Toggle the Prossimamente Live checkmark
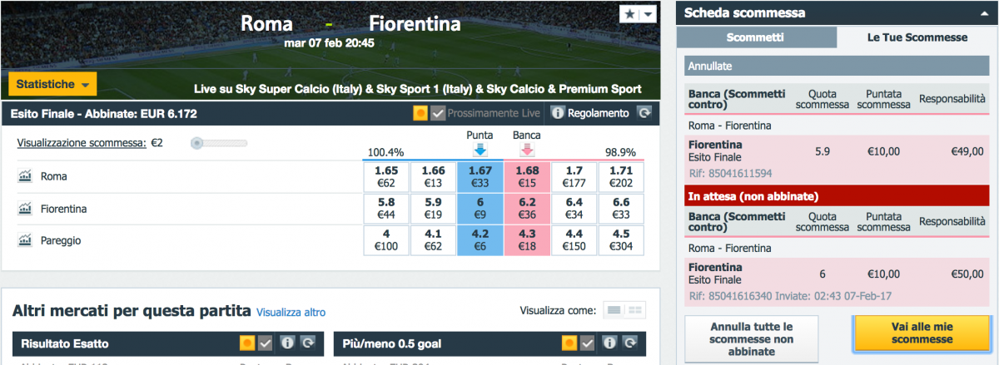This screenshot has width=999, height=365. [x=439, y=113]
